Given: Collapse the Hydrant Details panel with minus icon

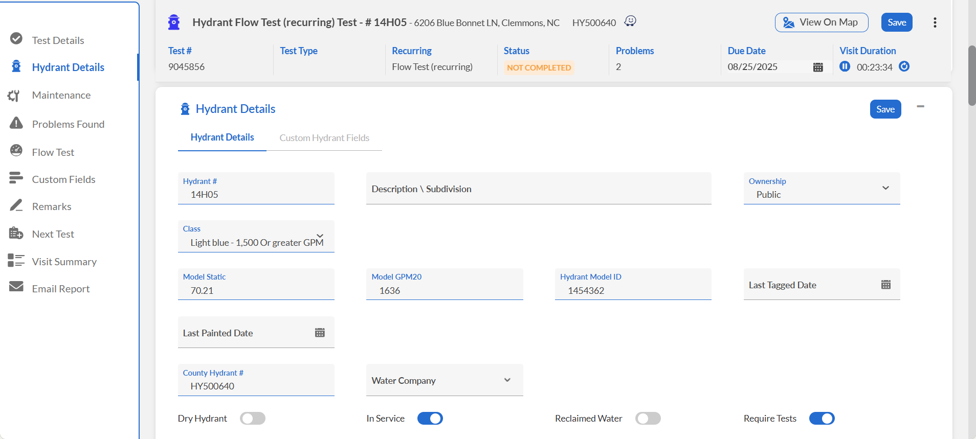Looking at the screenshot, I should pos(920,107).
